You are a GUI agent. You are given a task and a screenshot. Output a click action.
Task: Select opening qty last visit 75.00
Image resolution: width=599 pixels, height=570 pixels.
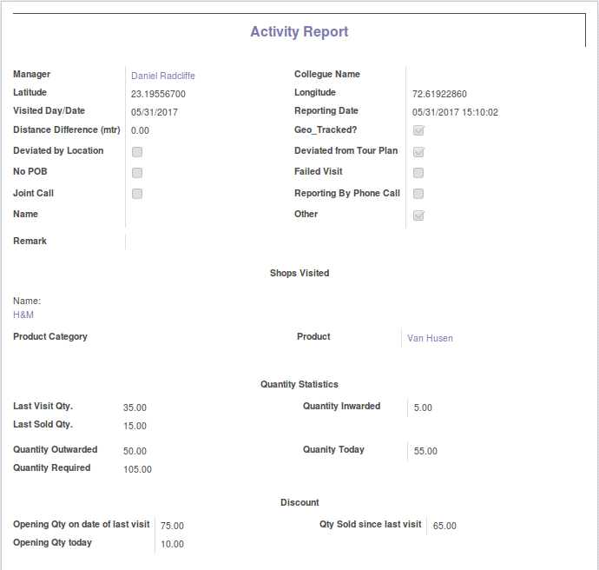pyautogui.click(x=172, y=526)
